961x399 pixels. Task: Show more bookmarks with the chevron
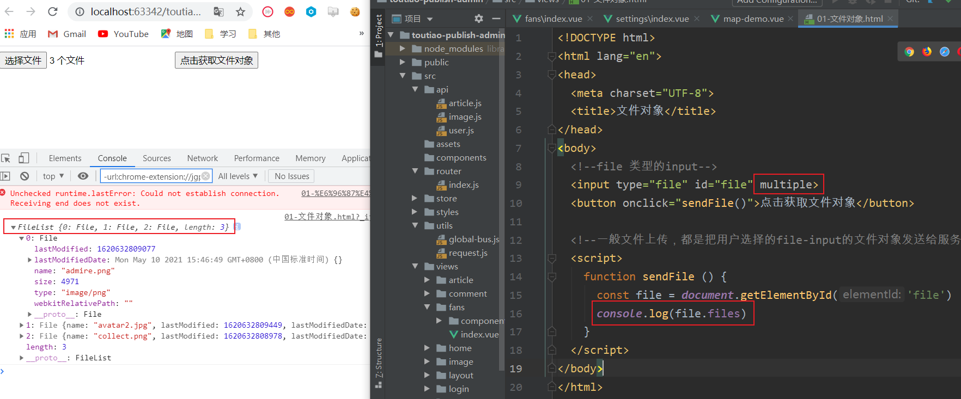point(361,34)
